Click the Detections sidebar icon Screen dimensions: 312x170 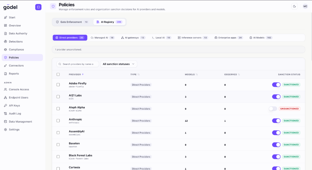[5, 41]
